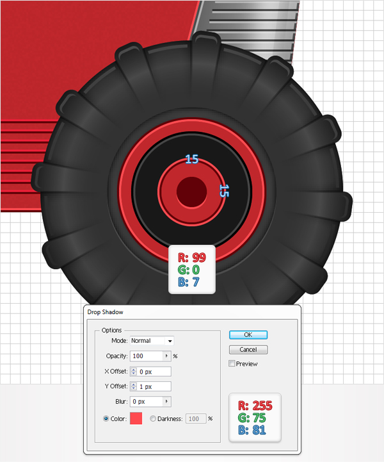Enable the Preview checkbox

click(232, 363)
